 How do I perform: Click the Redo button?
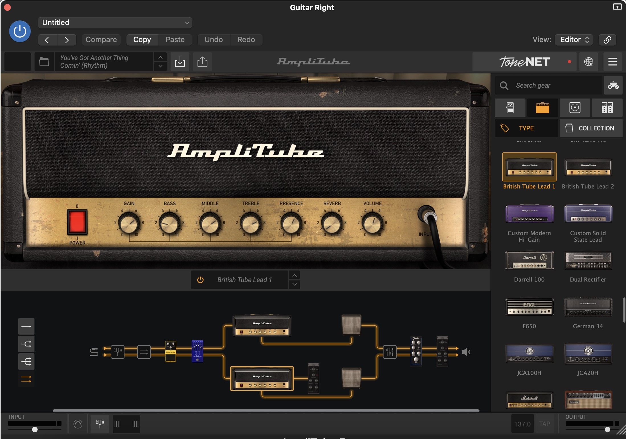pos(246,40)
